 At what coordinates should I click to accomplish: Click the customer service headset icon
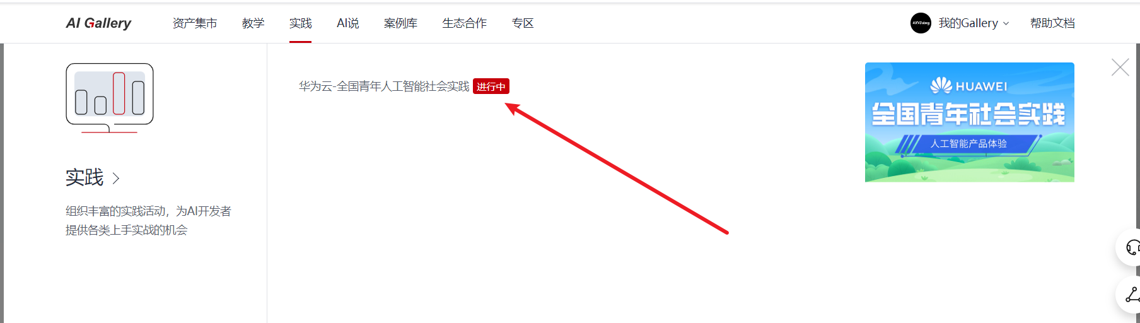(1132, 248)
